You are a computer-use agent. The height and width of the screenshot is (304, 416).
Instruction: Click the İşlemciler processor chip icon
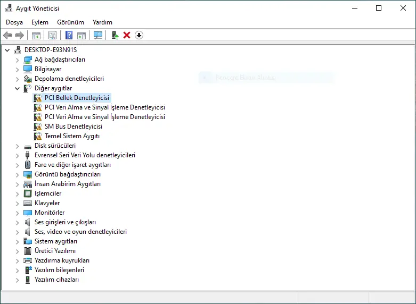[28, 193]
